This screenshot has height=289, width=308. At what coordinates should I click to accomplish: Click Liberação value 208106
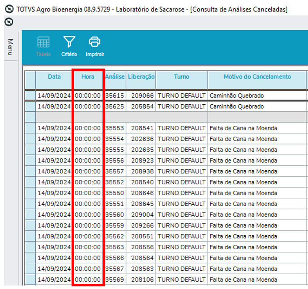tap(142, 279)
